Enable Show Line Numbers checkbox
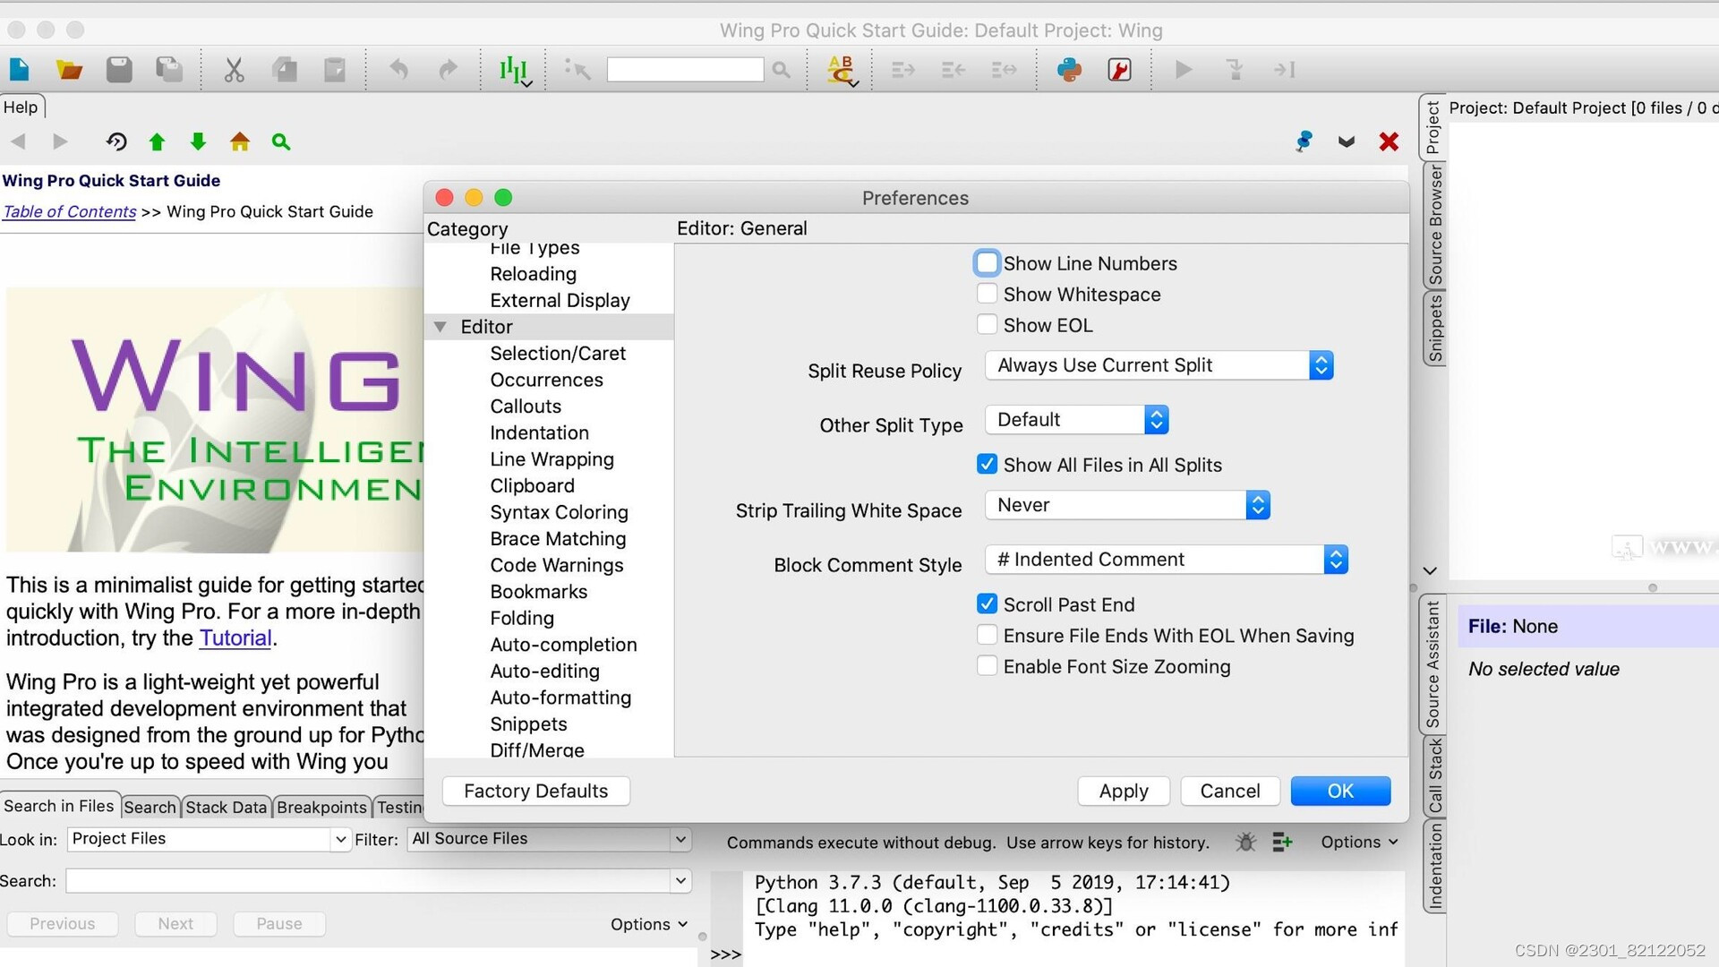Viewport: 1719px width, 967px height. (987, 263)
